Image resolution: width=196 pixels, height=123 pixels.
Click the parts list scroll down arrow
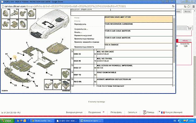click(x=174, y=85)
